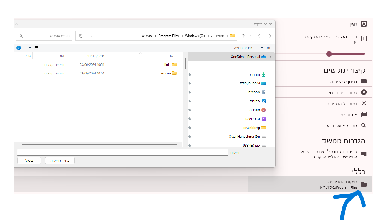Click the בחירת תיקיה (Select Folder) button
Screen dimensions: 382x220
[x=60, y=161]
